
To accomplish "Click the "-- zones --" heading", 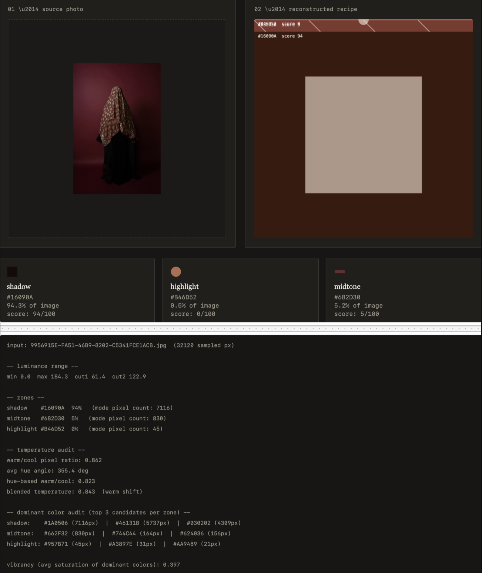I will click(x=26, y=398).
